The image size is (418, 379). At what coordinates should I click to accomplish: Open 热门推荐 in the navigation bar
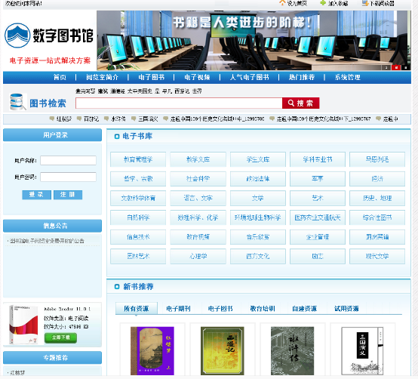(x=302, y=77)
